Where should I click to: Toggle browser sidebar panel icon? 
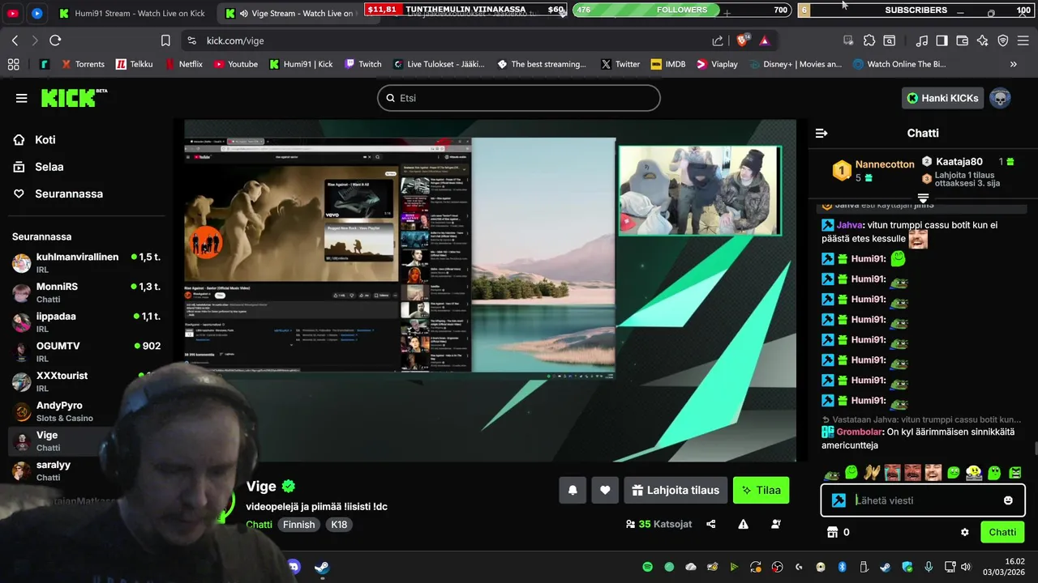pyautogui.click(x=941, y=40)
